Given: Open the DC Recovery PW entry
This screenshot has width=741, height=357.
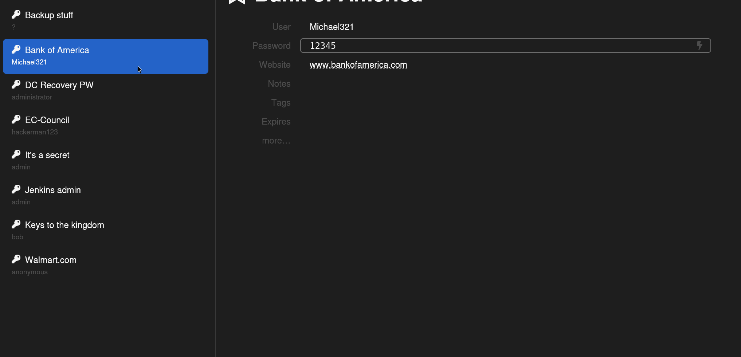Looking at the screenshot, I should coord(106,91).
